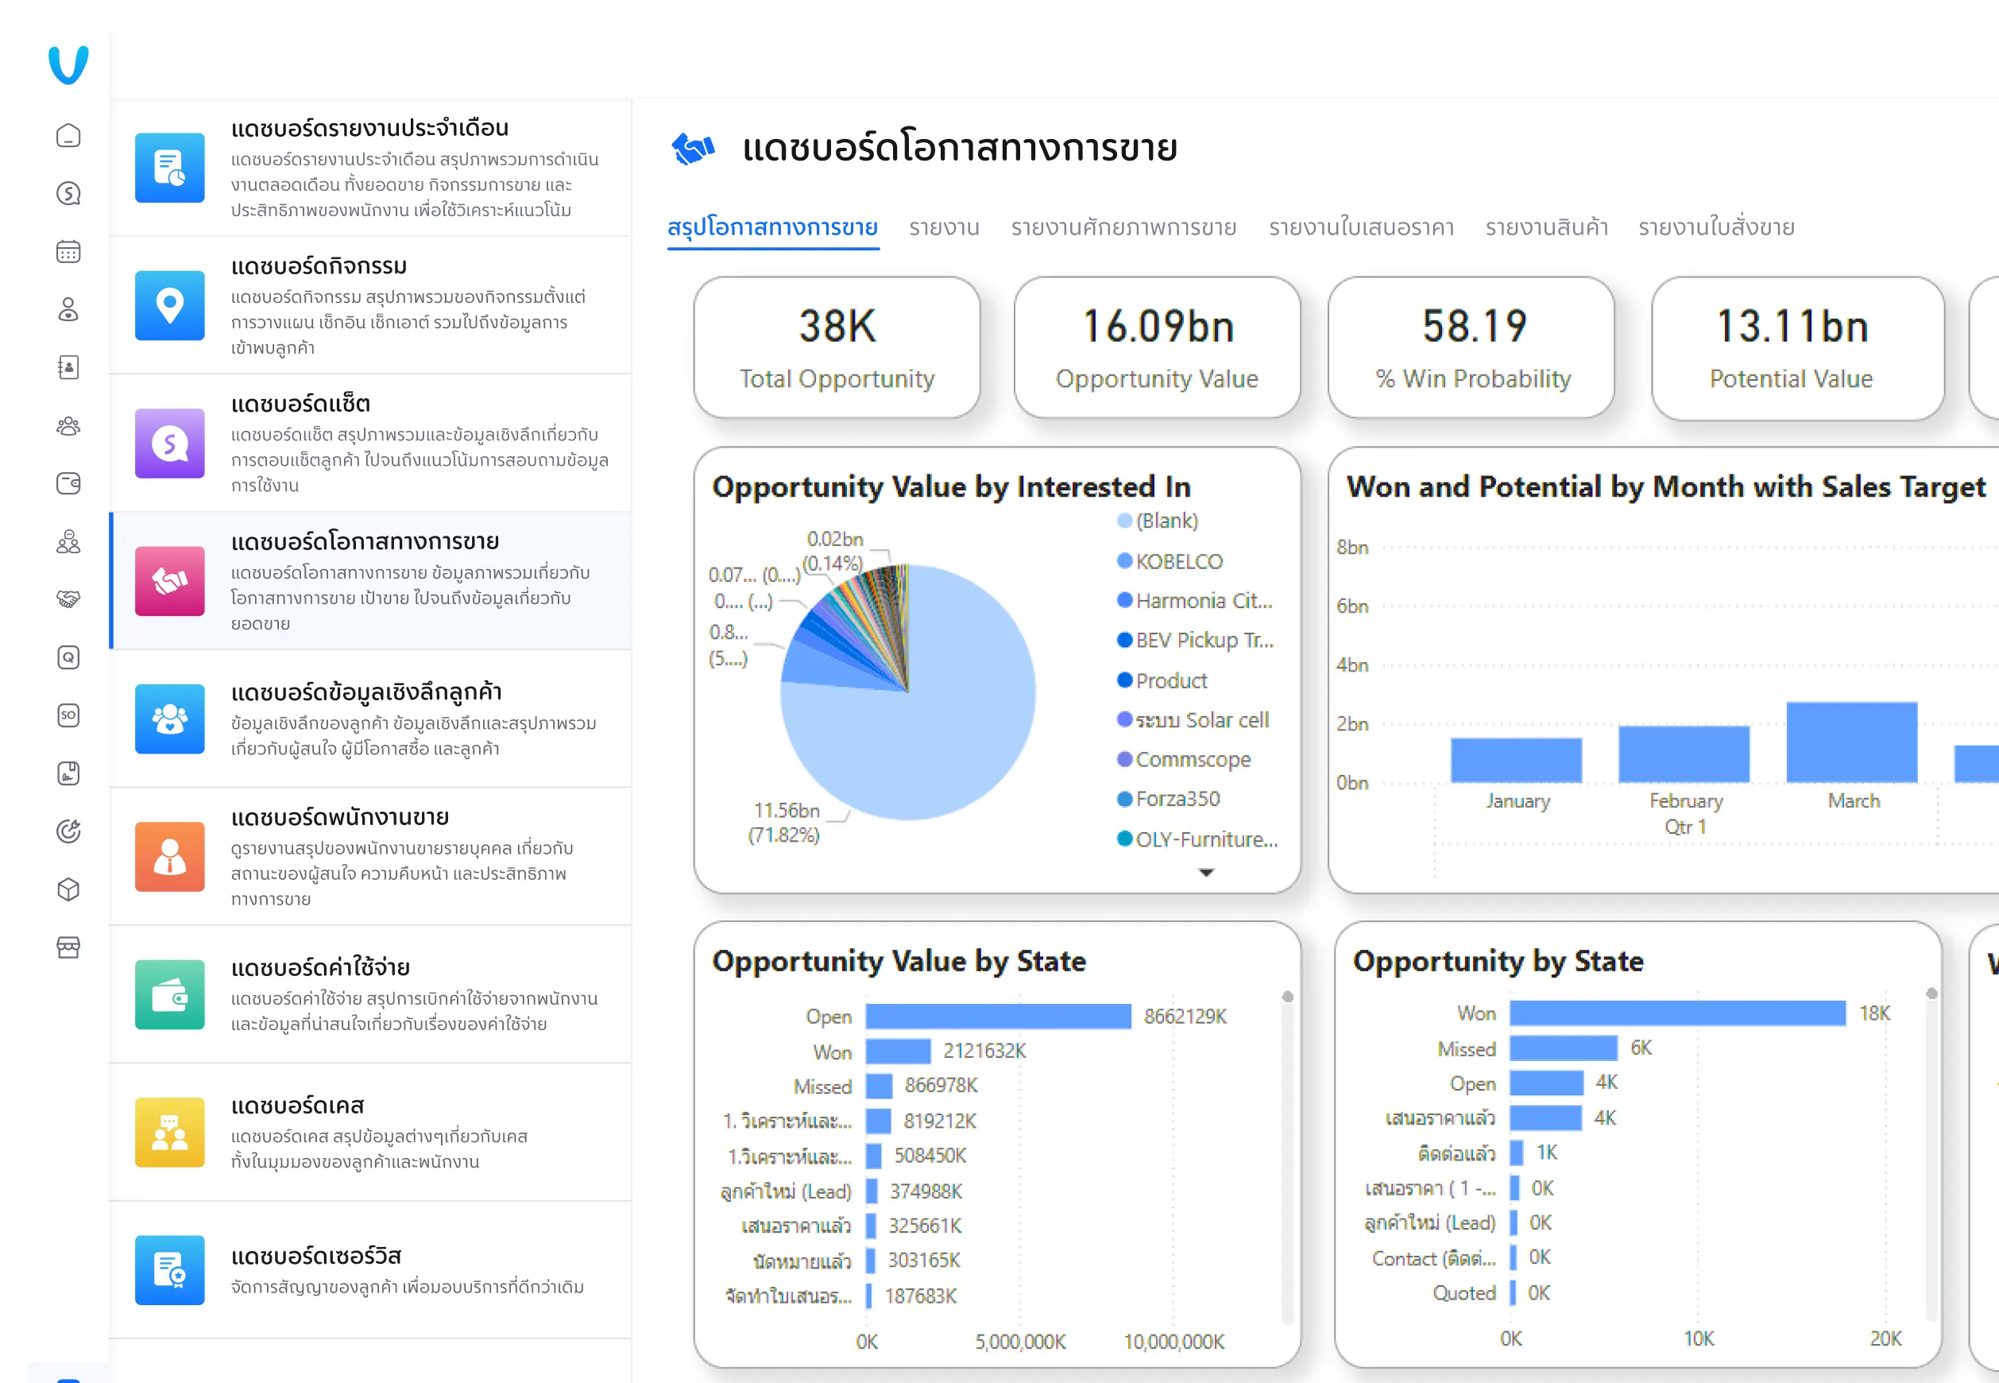Click the Opportunity Value 16.09bn card
Screen dimensions: 1999x1383
(1157, 347)
